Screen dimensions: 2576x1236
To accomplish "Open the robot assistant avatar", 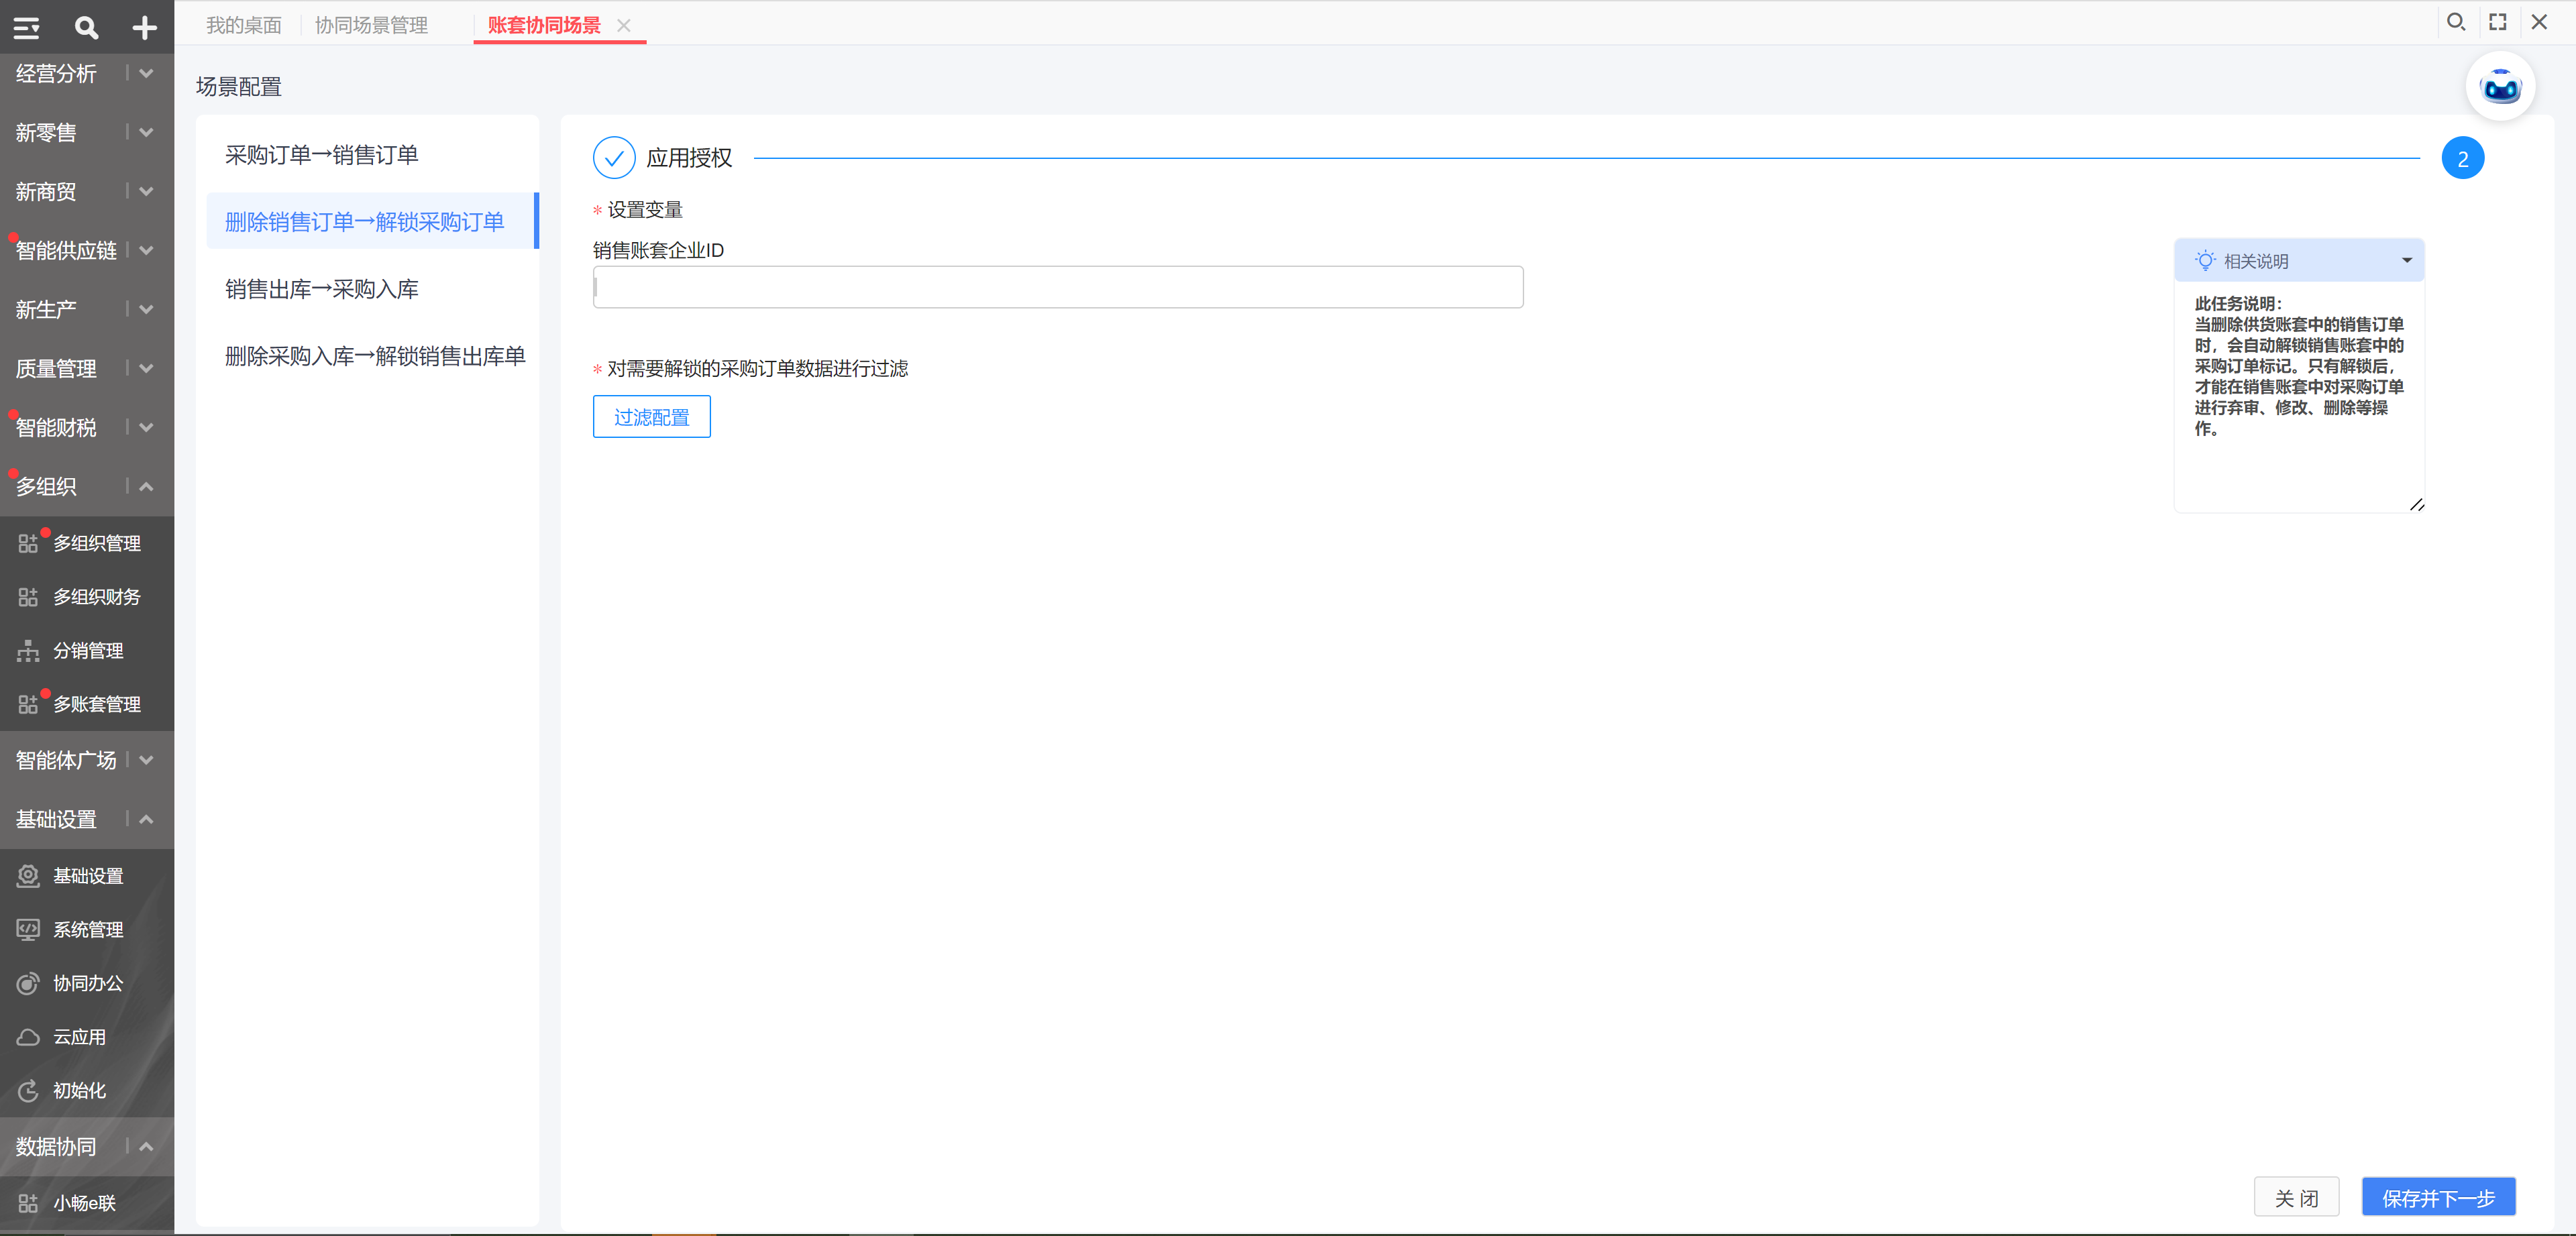I will (2501, 87).
